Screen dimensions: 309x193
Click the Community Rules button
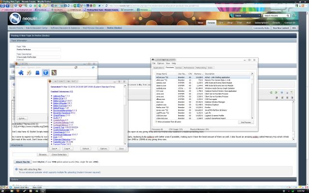(261, 28)
